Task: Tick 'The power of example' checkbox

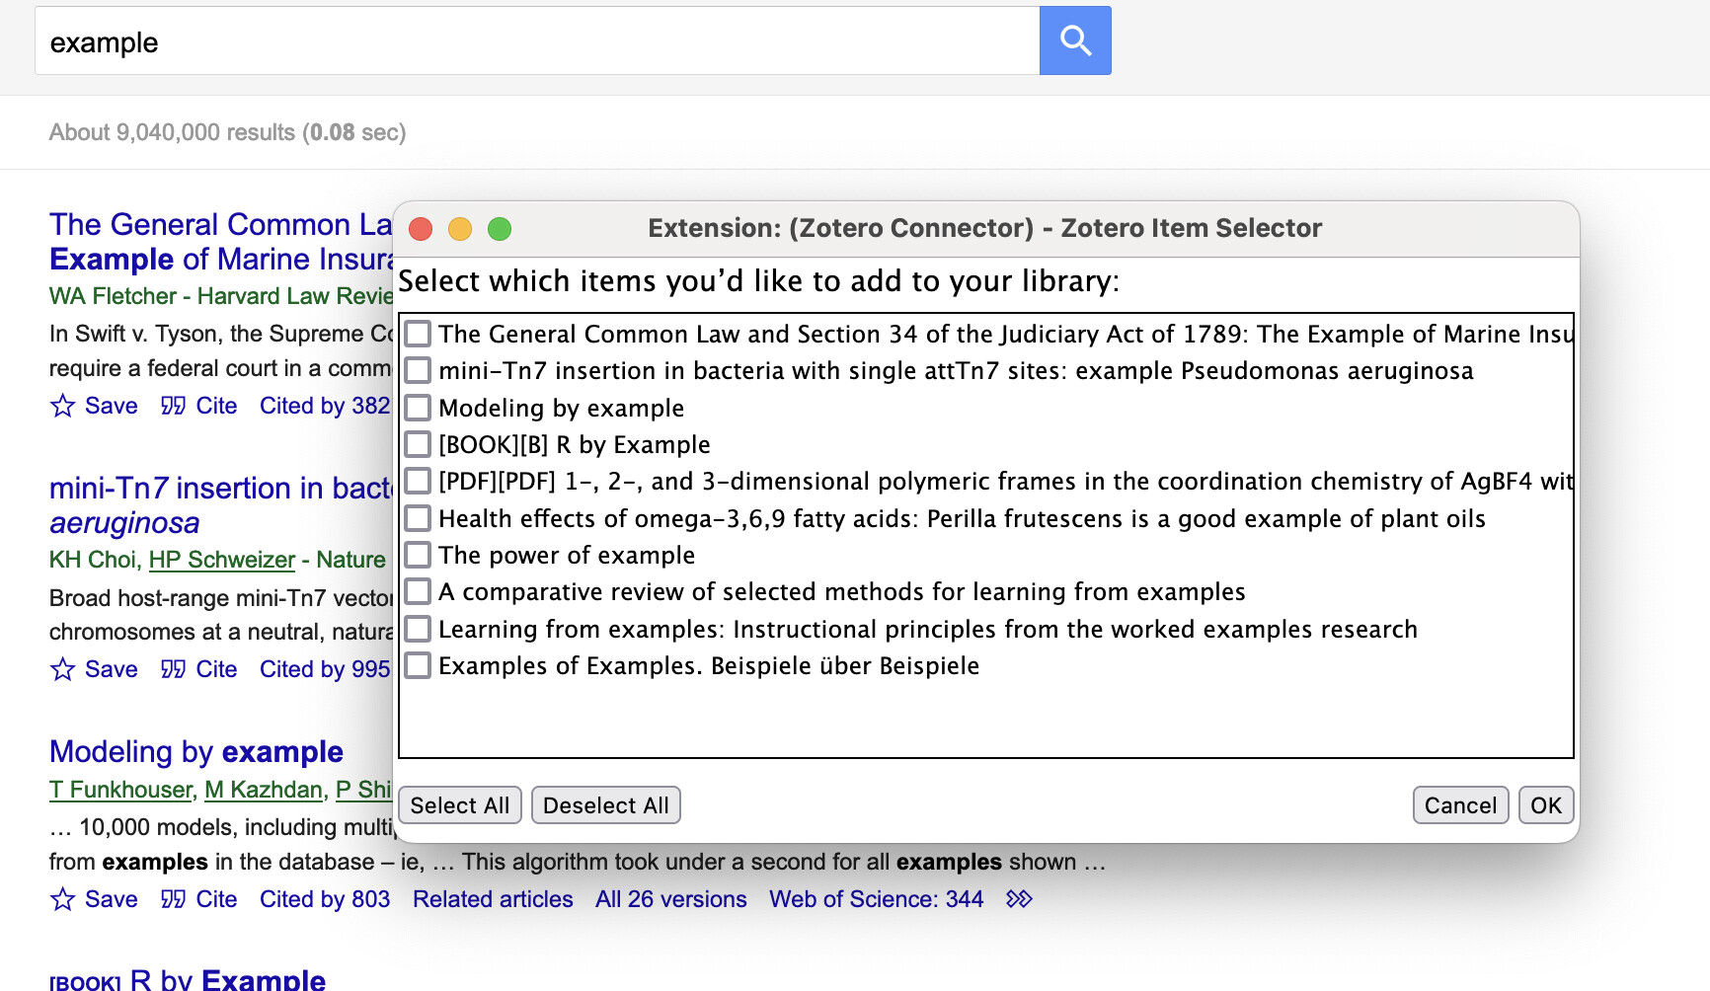Action: coord(418,555)
